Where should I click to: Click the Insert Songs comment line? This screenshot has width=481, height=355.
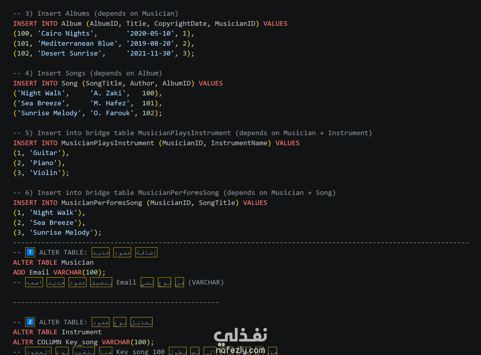[87, 73]
